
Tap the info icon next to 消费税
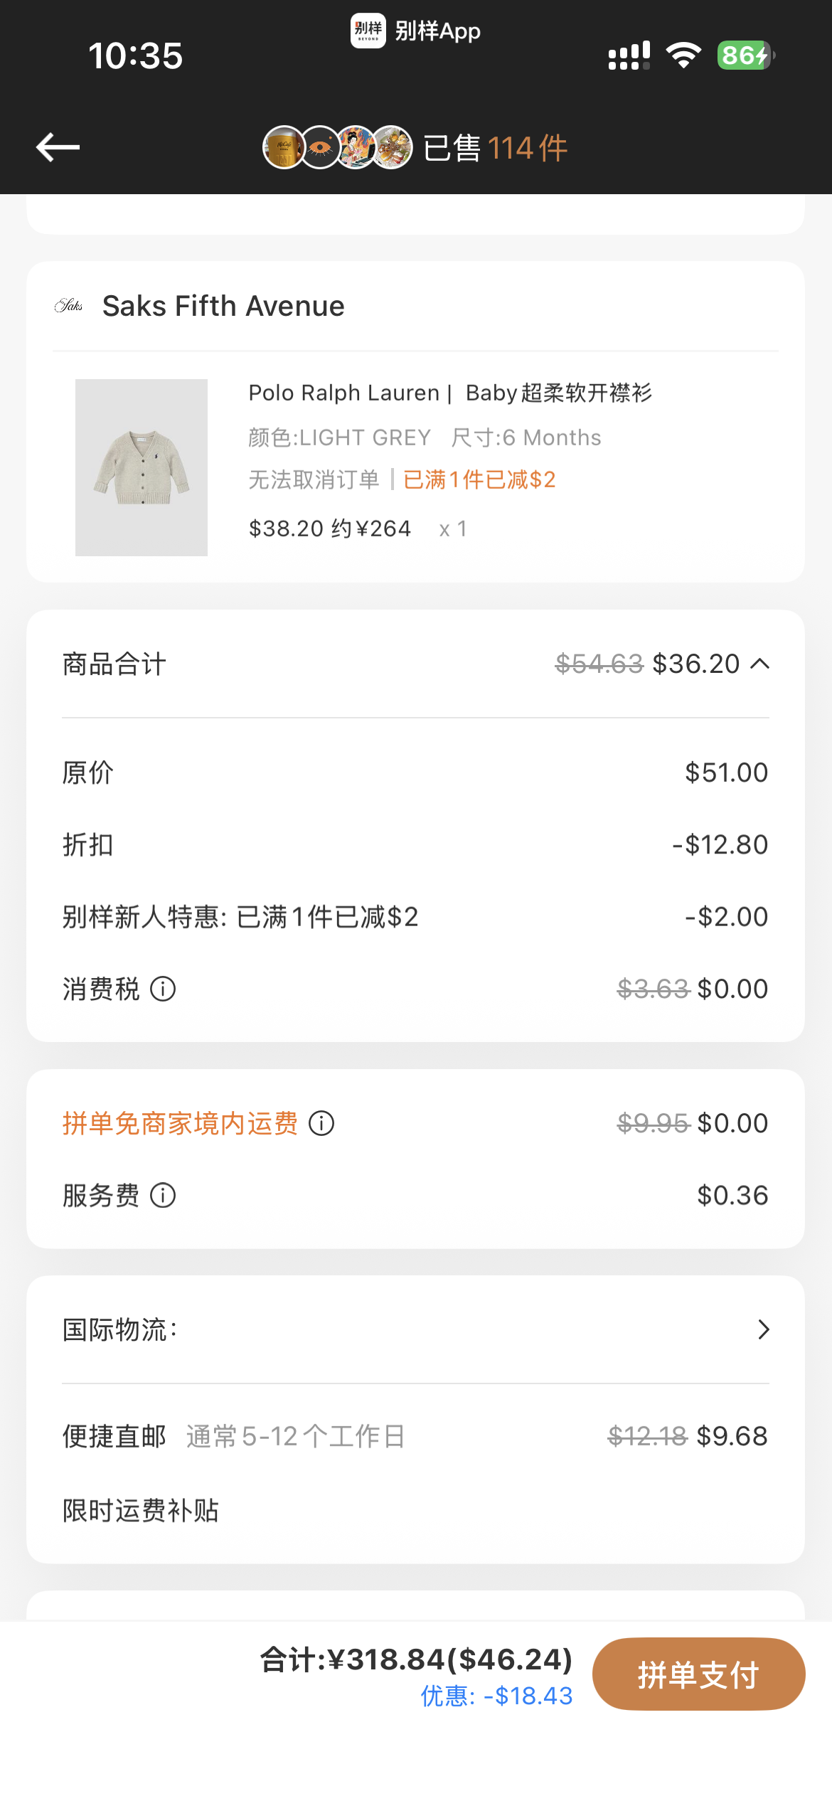[x=163, y=989]
